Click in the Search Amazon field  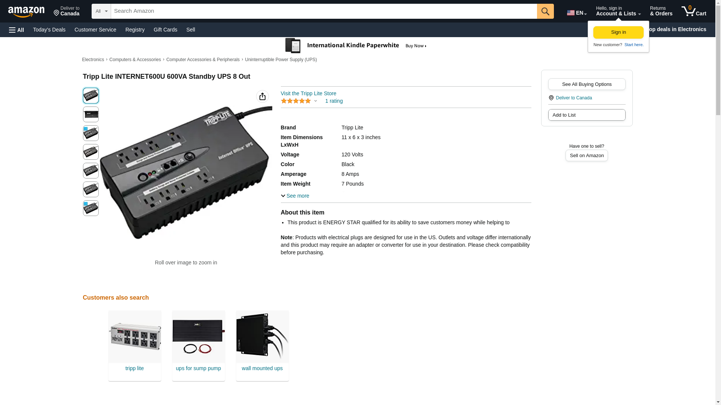tap(324, 11)
